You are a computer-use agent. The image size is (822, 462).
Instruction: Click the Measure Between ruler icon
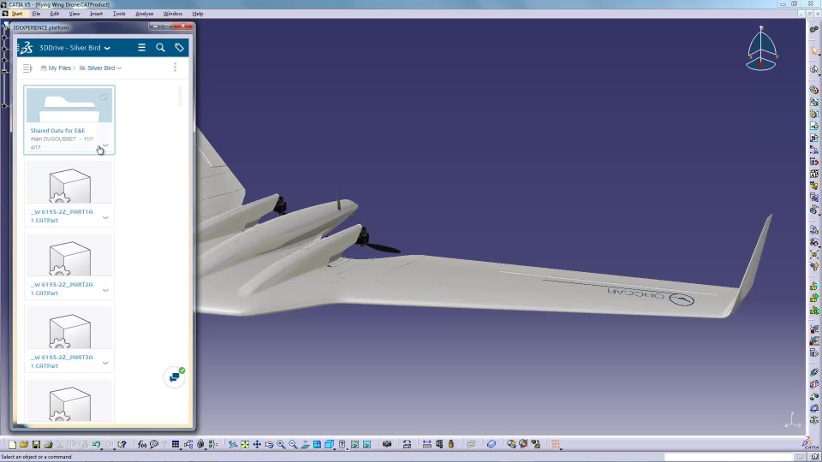[426, 444]
